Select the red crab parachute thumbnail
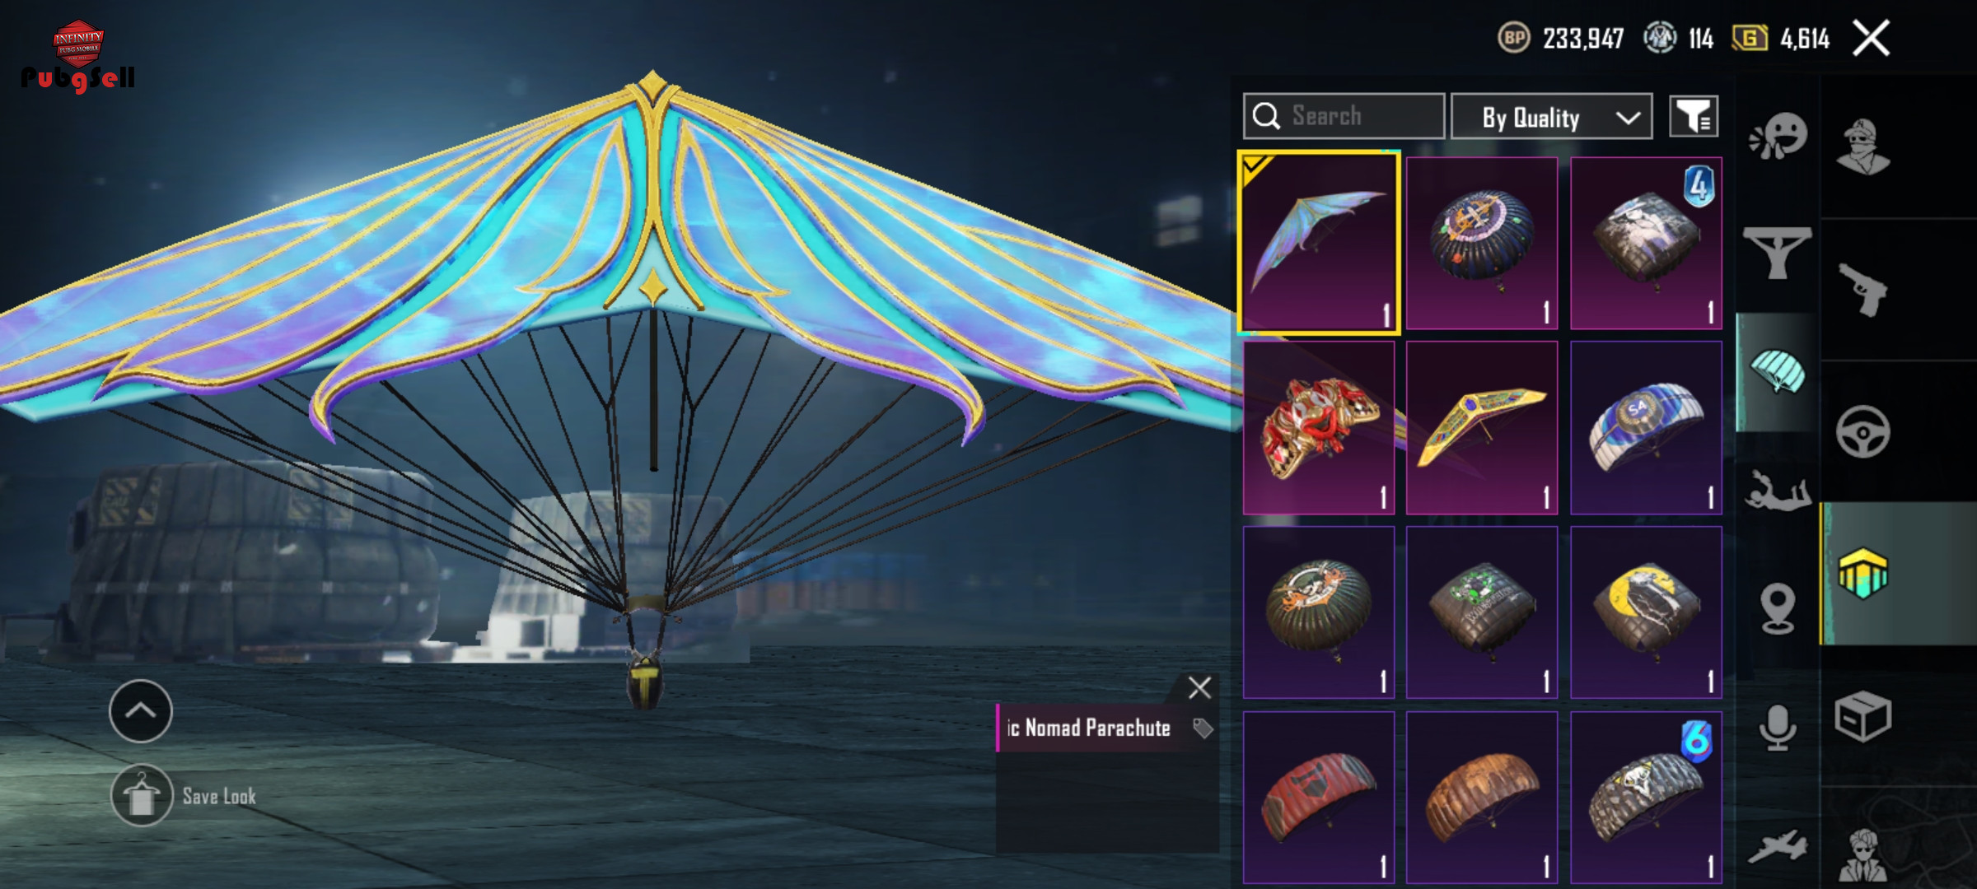The image size is (1977, 889). pos(1319,428)
